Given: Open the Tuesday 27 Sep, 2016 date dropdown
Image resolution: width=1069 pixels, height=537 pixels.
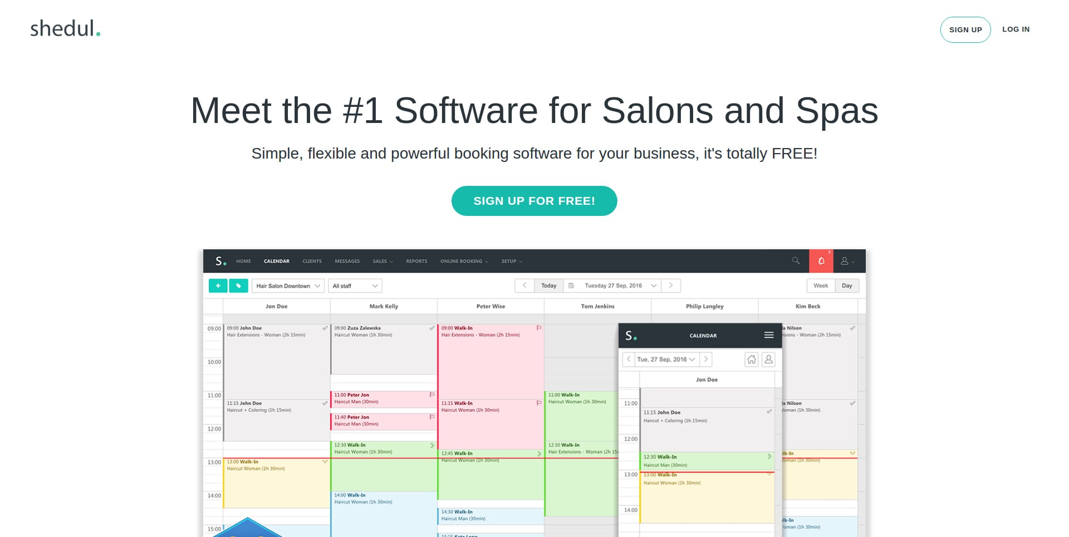Looking at the screenshot, I should (619, 285).
